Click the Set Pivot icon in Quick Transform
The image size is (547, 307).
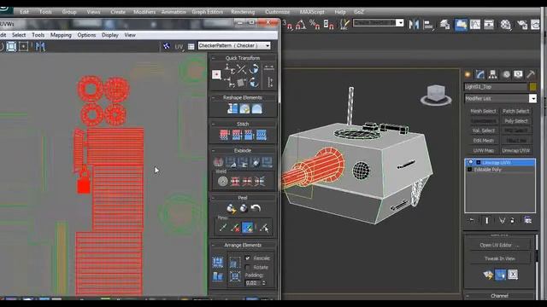pos(216,74)
